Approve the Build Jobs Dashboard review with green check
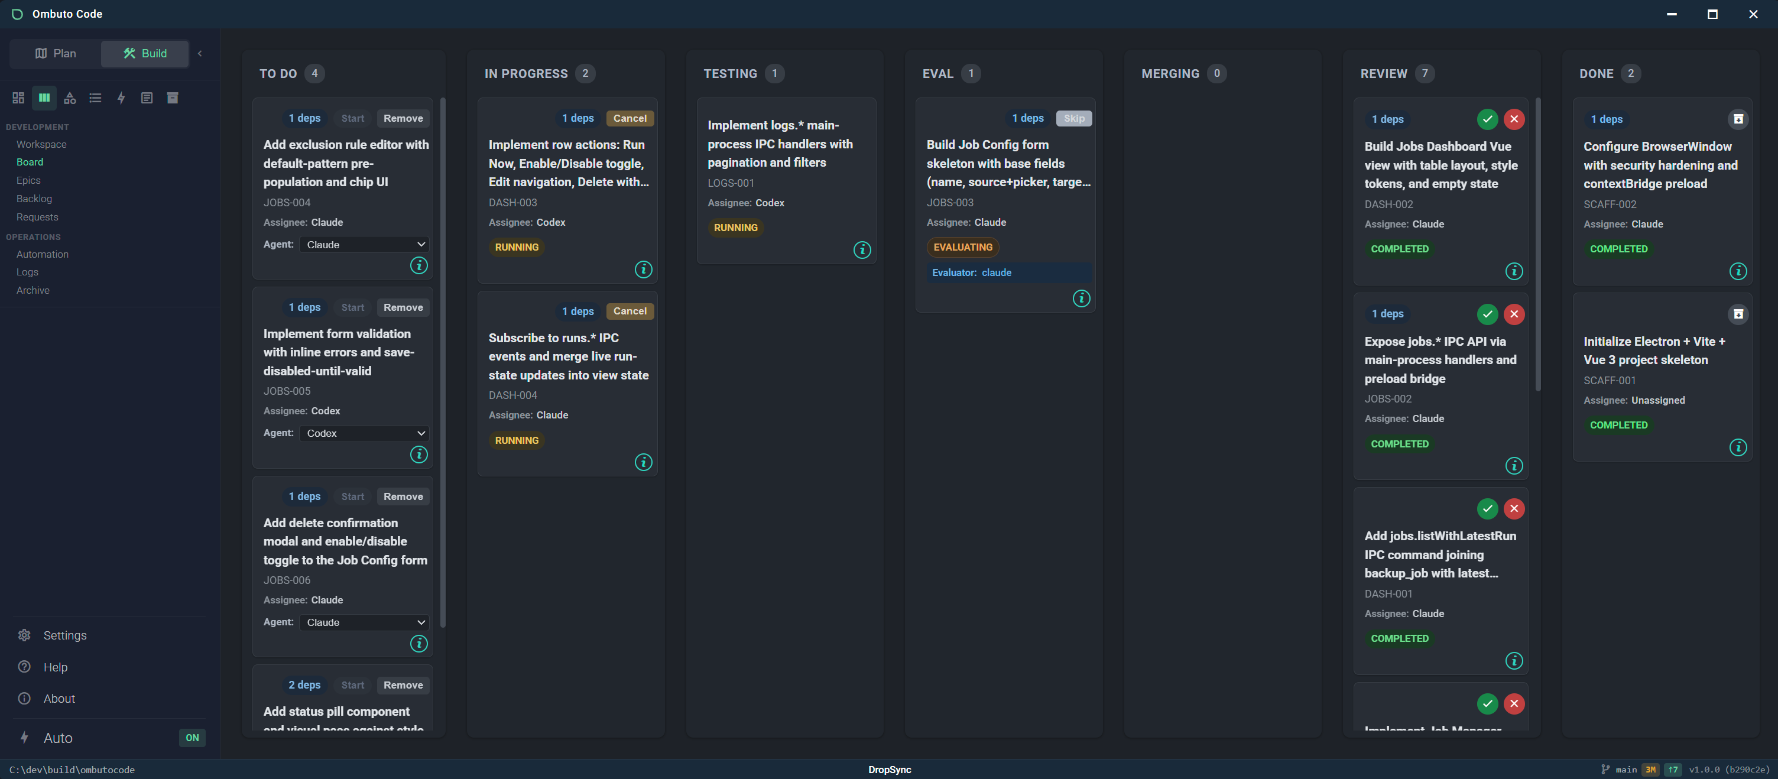Screen dimensions: 1778x779 tap(1487, 119)
